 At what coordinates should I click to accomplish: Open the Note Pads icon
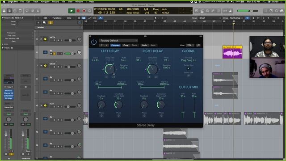[x=271, y=11]
